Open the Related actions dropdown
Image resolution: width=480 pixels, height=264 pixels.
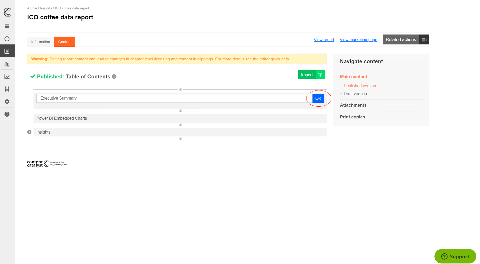pyautogui.click(x=405, y=39)
